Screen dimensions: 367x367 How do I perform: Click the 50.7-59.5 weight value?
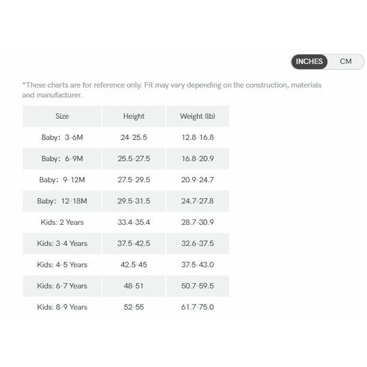point(197,286)
